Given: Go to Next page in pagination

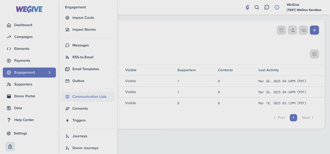Looking at the screenshot, I should pos(308,118).
